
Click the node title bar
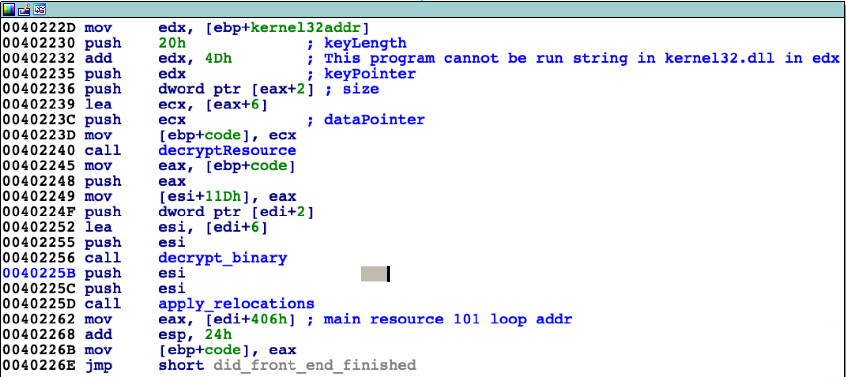423,9
